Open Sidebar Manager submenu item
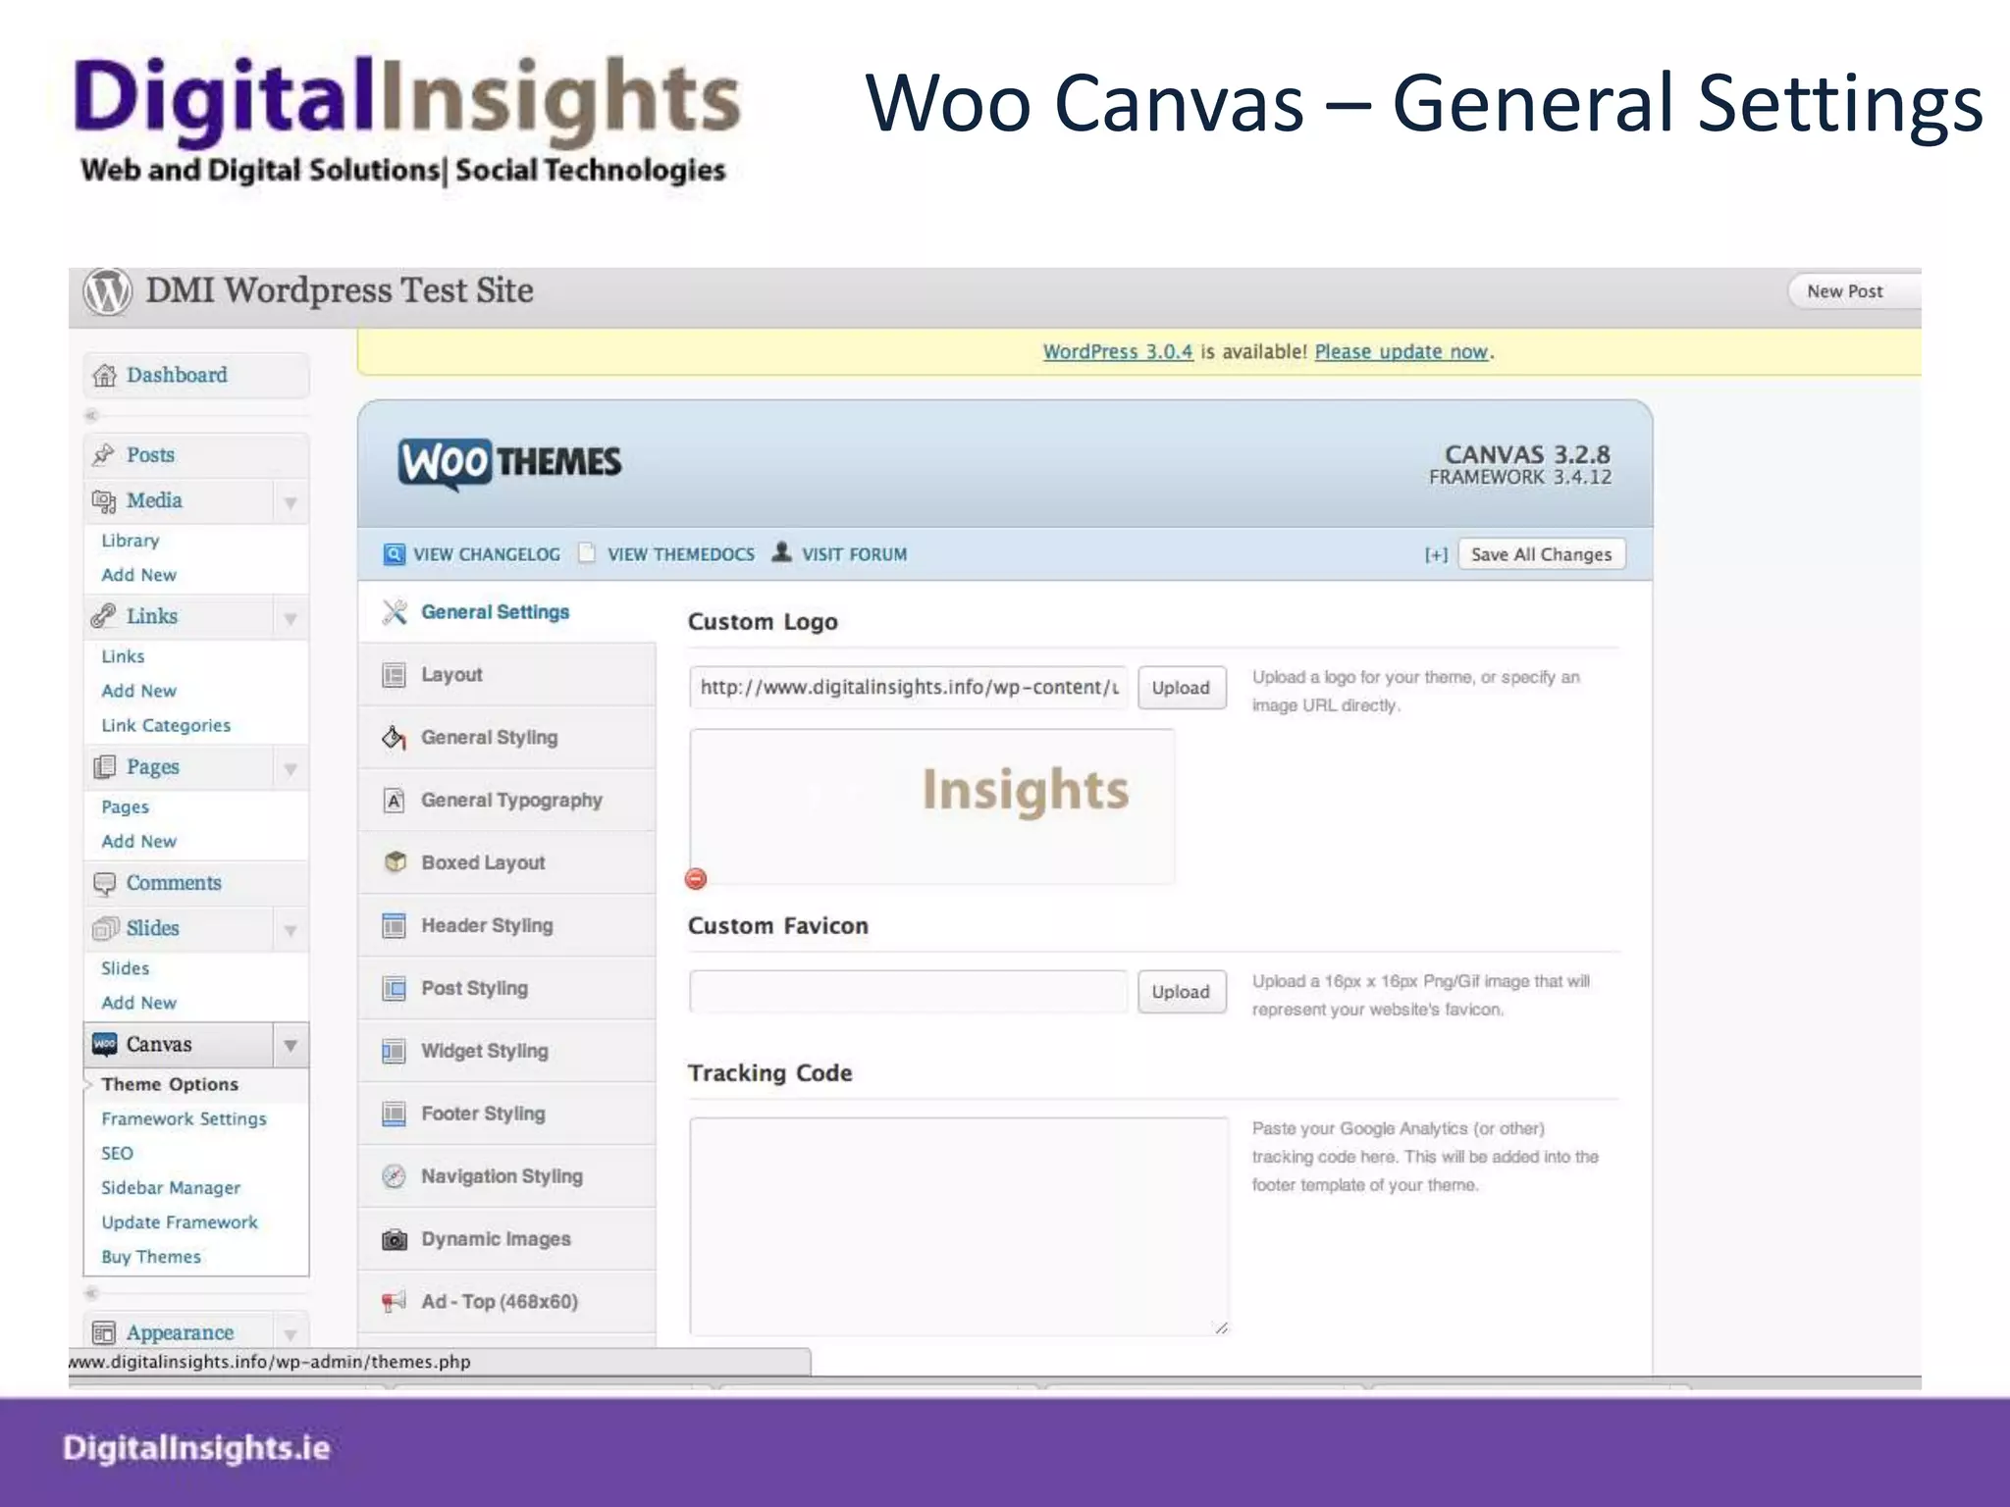 coord(171,1188)
